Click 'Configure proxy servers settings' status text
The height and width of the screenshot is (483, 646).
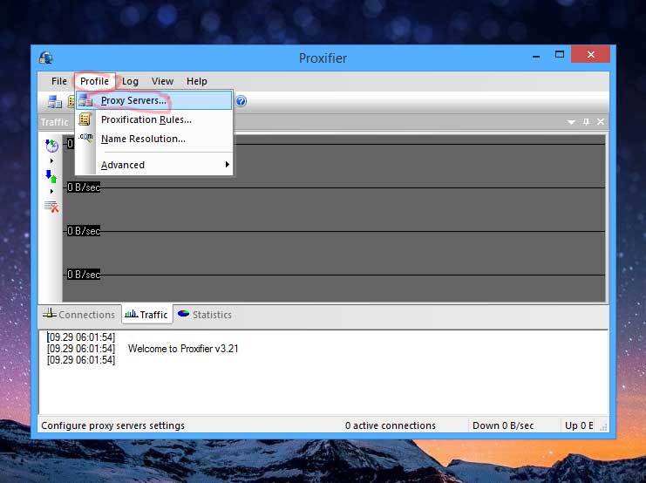pos(112,425)
